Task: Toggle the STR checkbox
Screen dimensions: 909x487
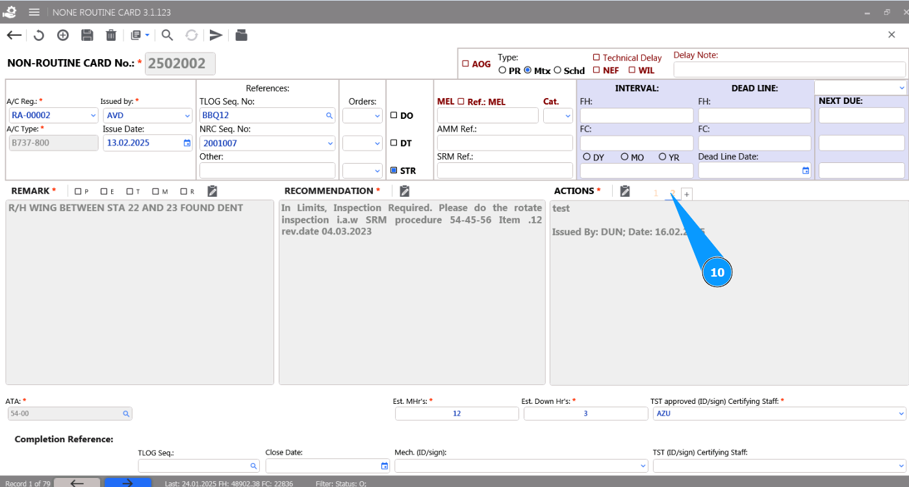Action: click(x=394, y=171)
